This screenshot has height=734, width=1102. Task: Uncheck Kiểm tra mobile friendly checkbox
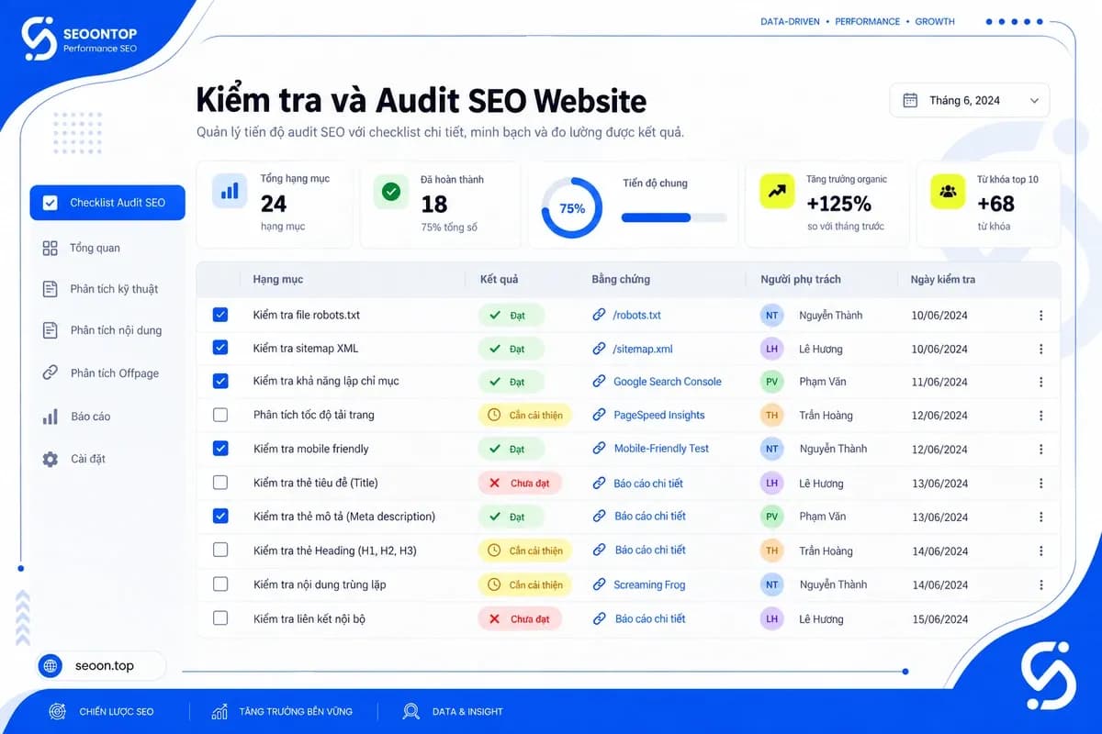(220, 449)
